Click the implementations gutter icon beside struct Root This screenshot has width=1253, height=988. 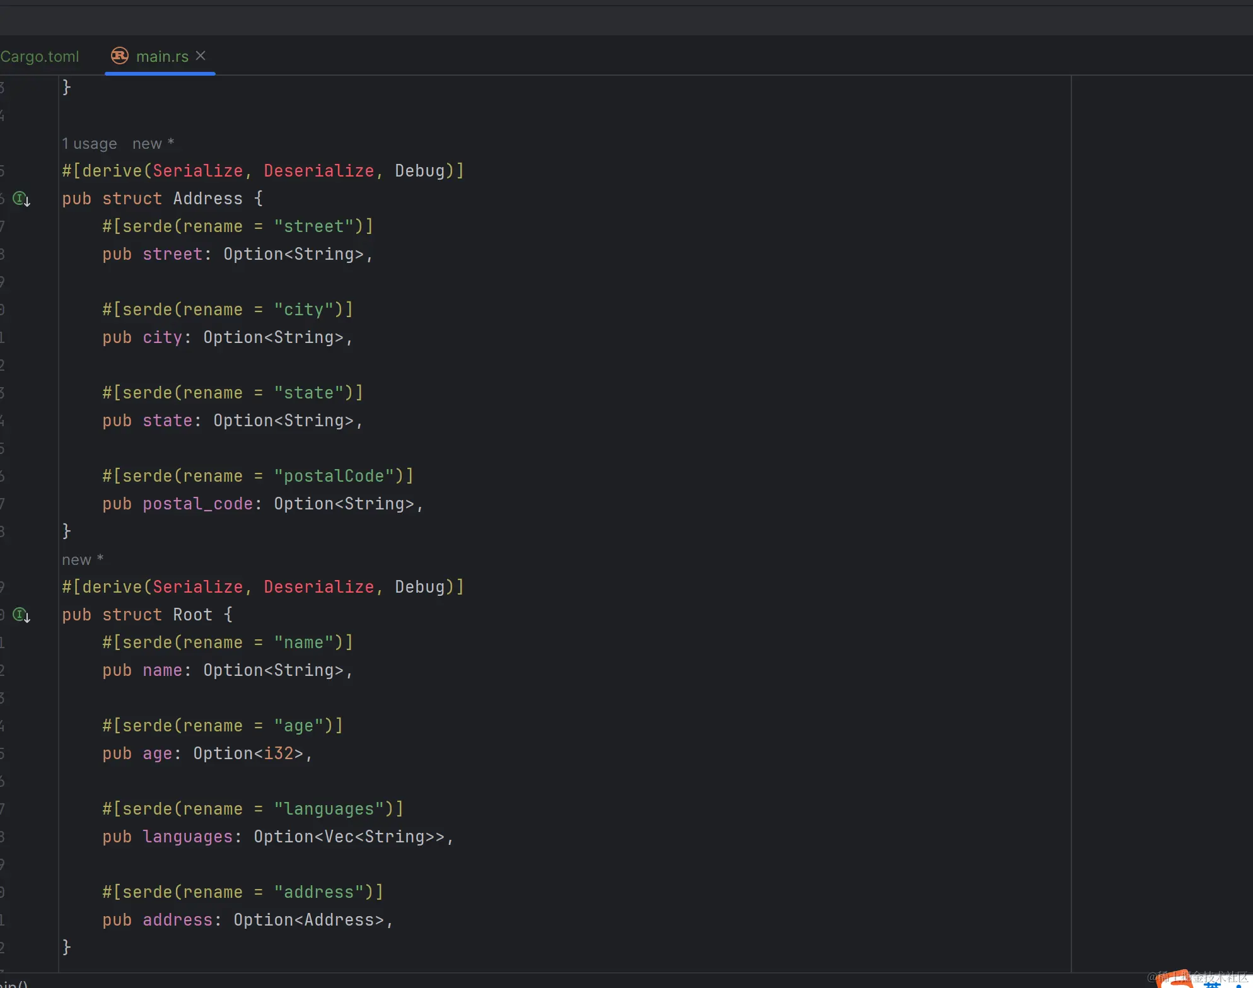[21, 615]
